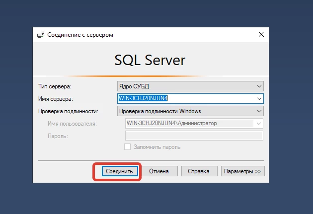Click the greyed-out "Имя пользователя" dropdown arrow

(x=258, y=123)
